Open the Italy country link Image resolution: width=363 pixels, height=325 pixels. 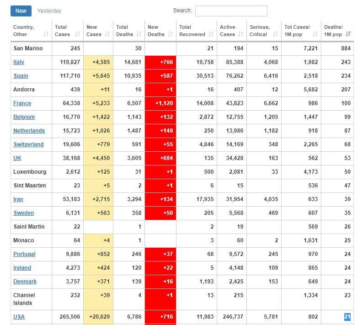pos(19,62)
